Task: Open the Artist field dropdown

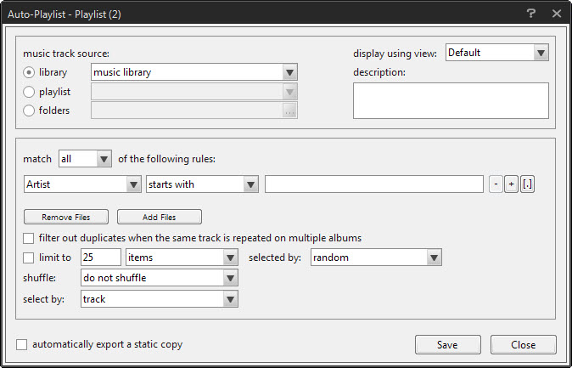Action: point(82,184)
